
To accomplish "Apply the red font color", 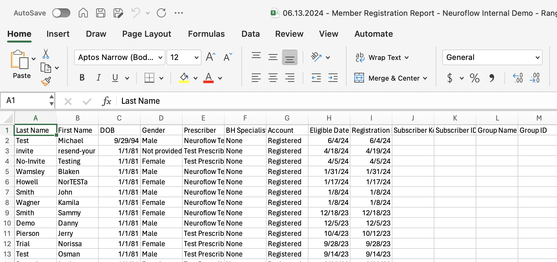I will [208, 78].
